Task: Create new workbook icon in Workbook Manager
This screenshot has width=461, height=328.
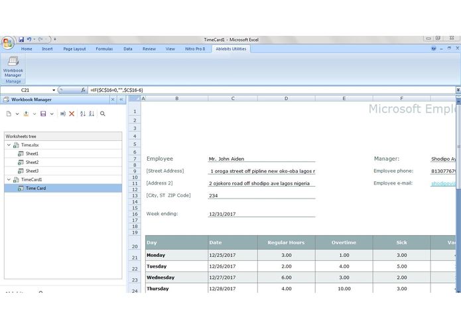Action: tap(9, 114)
